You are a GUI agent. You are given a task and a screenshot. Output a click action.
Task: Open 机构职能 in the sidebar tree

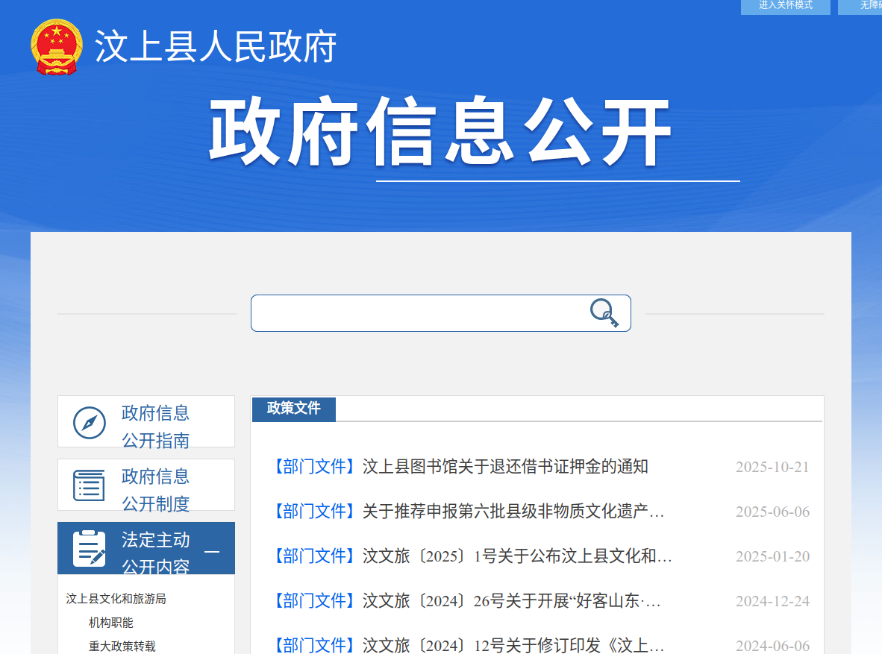coord(111,623)
